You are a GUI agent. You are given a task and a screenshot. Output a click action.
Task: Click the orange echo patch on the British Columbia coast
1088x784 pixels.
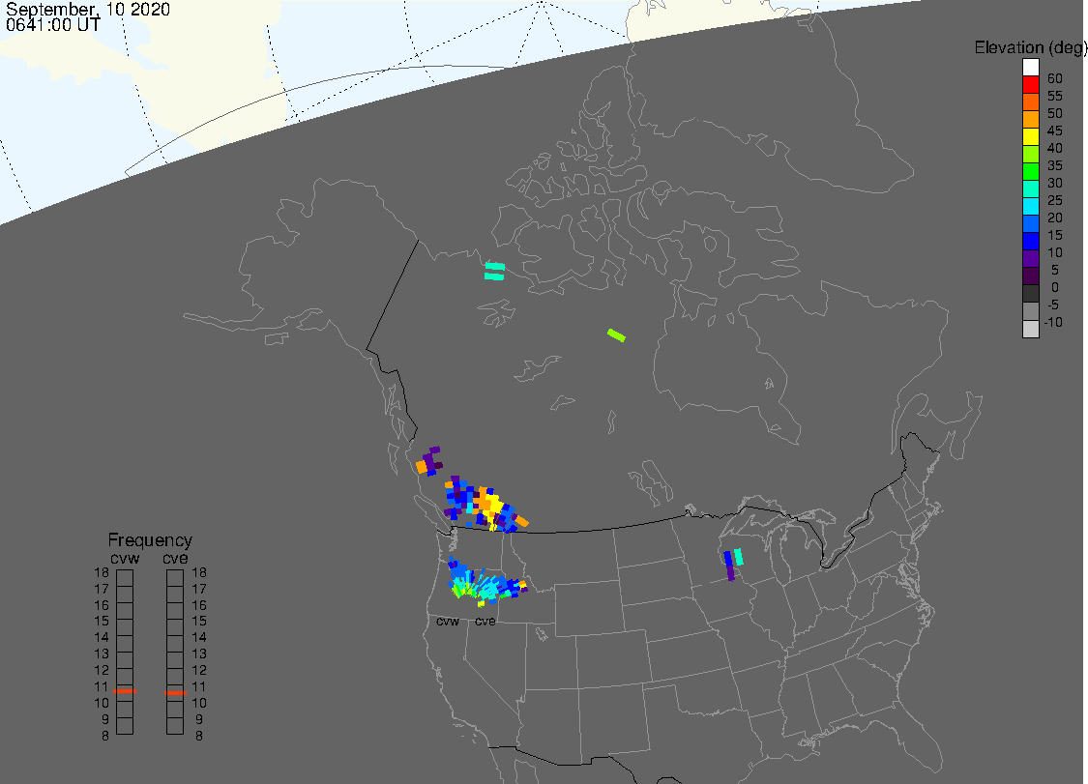coord(422,467)
